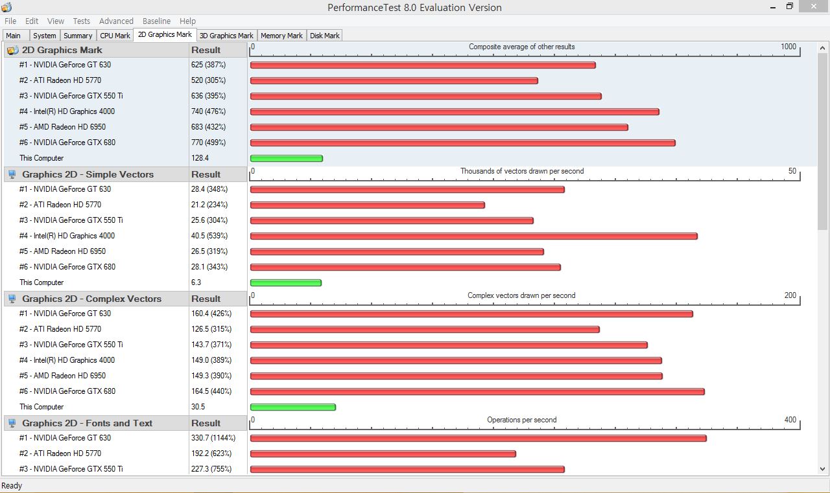
Task: Click result value 330.7 (1144%)
Action: click(213, 438)
